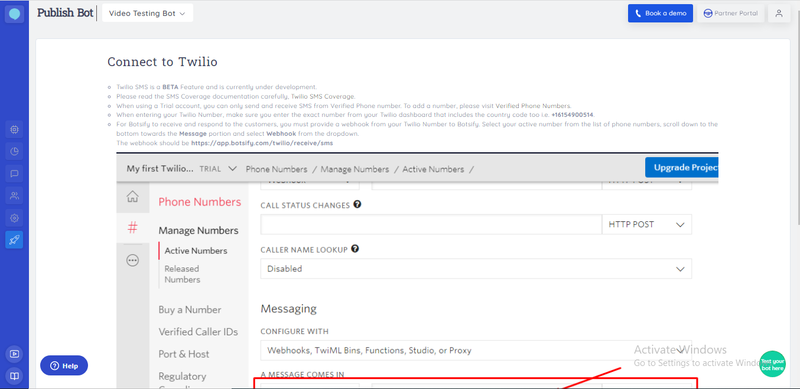This screenshot has height=389, width=800.
Task: Expand the Video Testing Bot dropdown
Action: [x=147, y=14]
